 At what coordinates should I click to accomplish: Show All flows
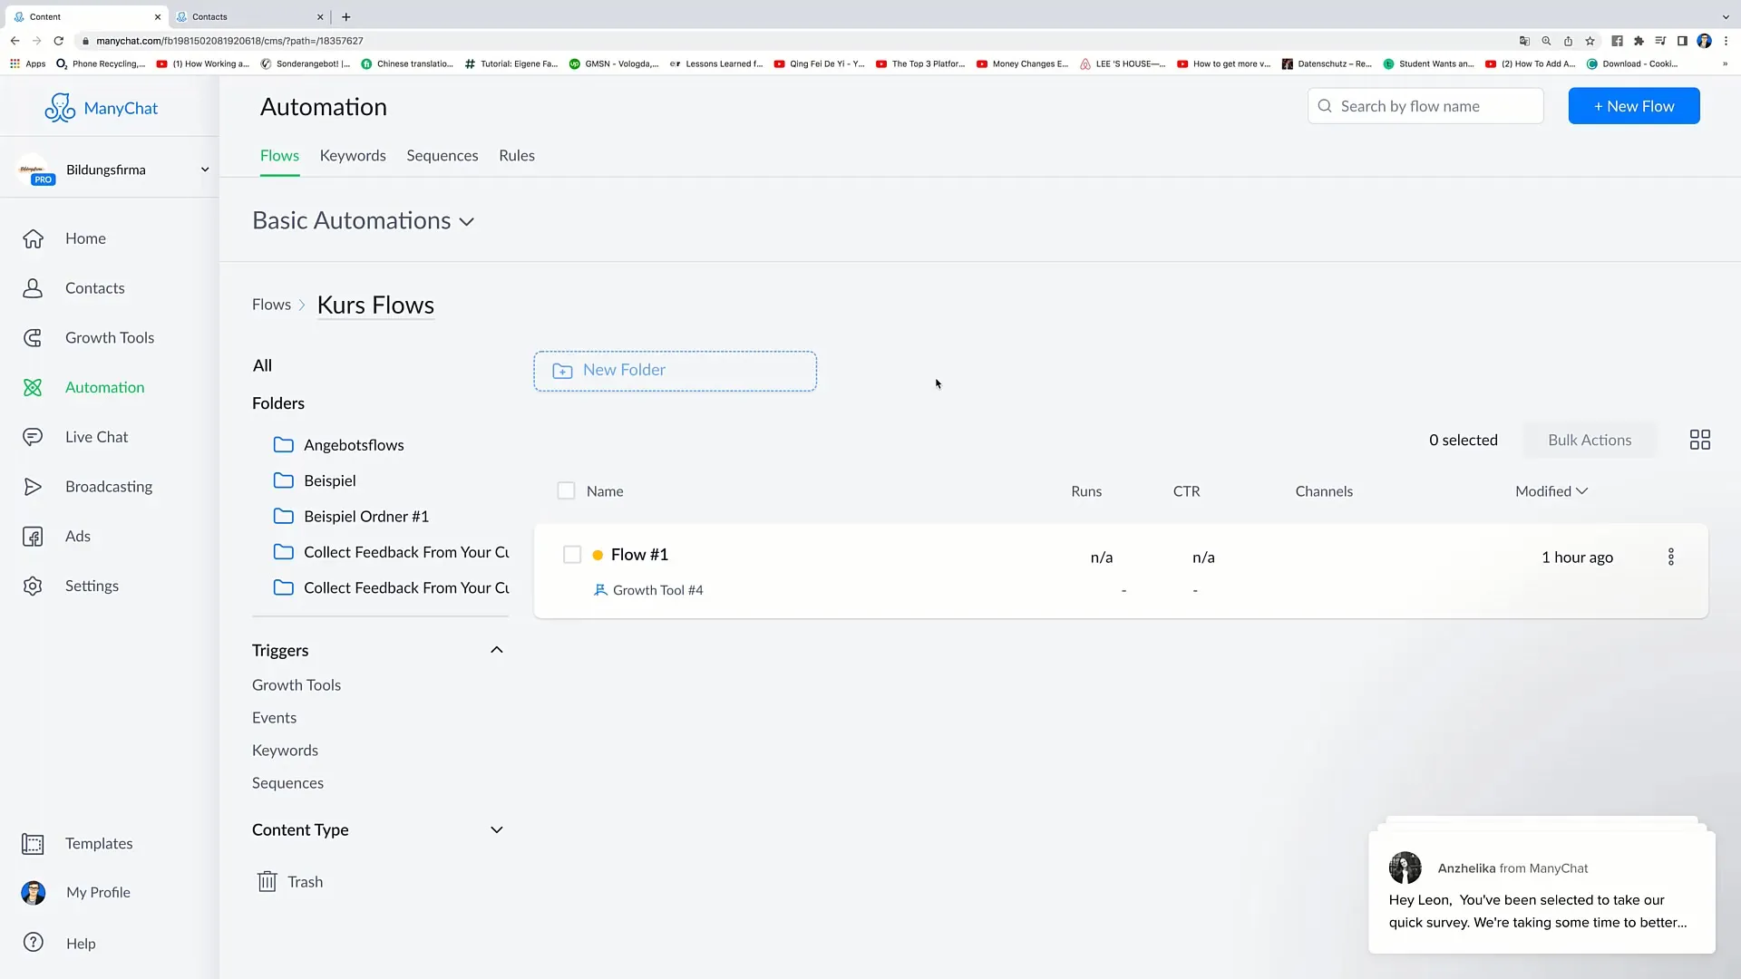click(262, 365)
